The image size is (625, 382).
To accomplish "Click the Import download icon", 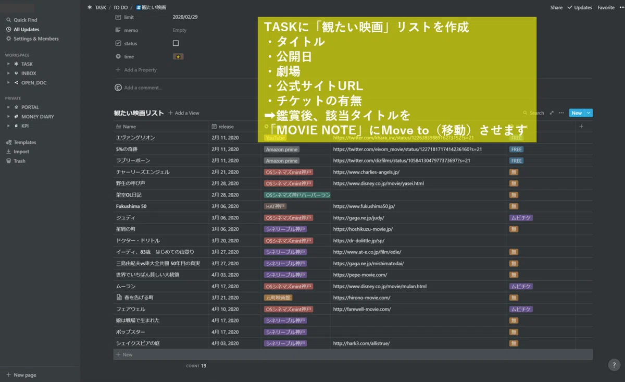I will [x=9, y=152].
